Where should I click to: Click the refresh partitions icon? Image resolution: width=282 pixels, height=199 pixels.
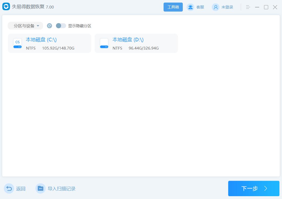(49, 26)
